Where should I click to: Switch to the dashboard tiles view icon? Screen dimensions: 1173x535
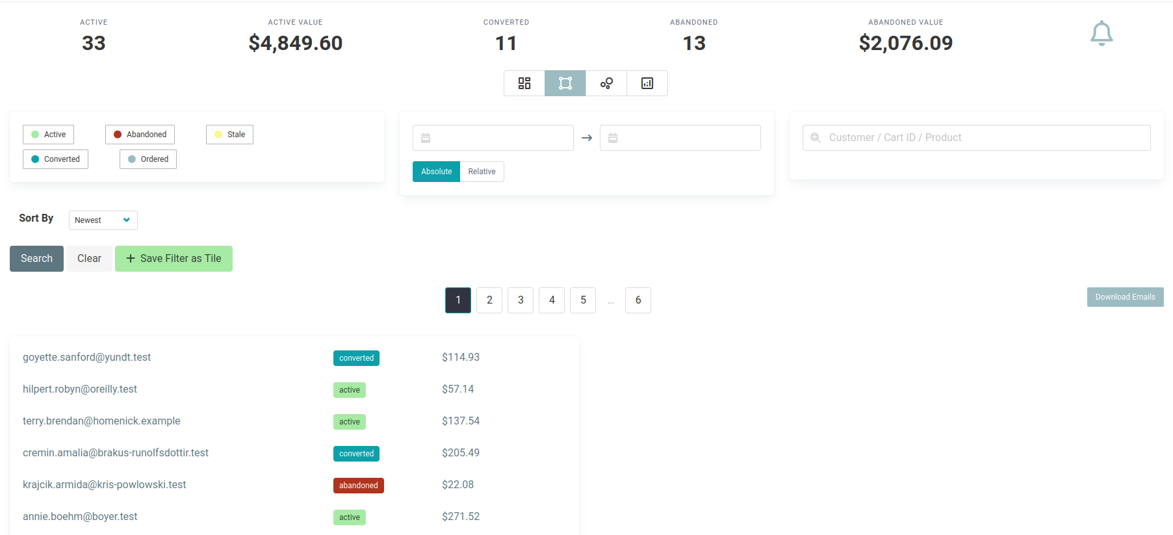[x=524, y=83]
